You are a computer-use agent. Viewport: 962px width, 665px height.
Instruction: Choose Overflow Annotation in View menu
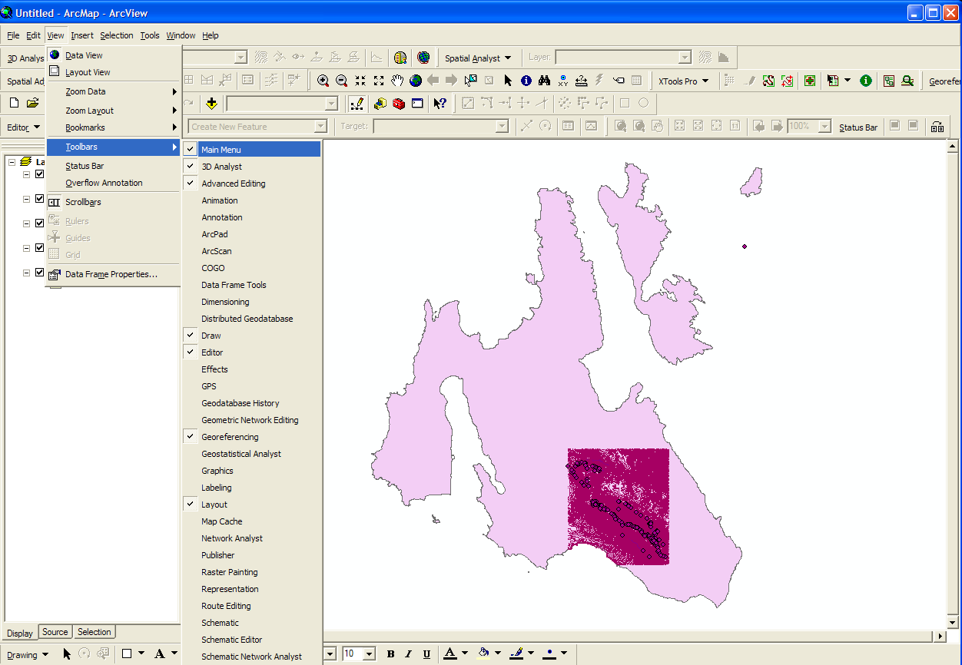click(113, 183)
